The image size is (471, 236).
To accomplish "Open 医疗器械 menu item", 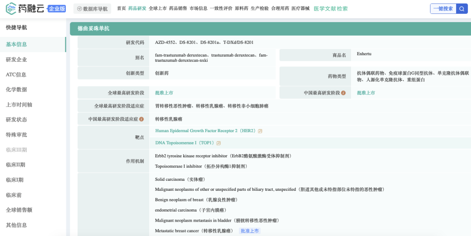I will [300, 8].
